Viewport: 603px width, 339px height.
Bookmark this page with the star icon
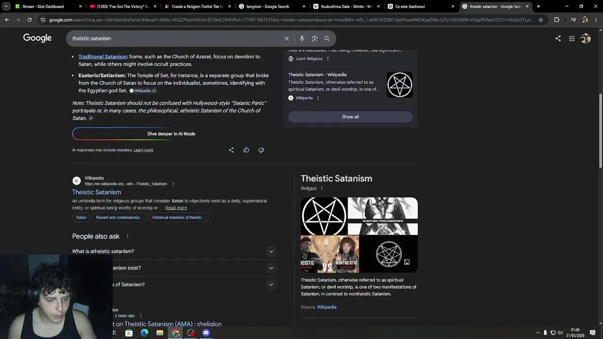click(541, 20)
